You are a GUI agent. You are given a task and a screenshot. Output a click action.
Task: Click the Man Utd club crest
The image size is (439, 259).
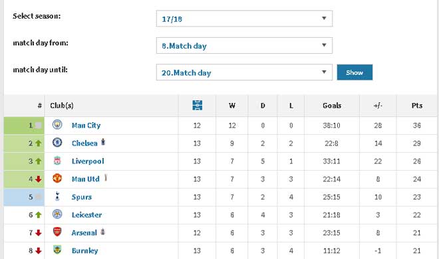point(57,178)
